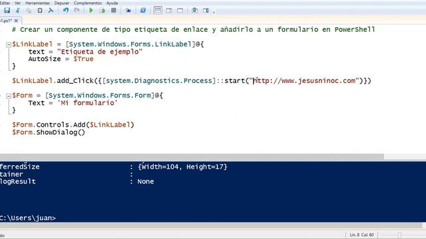426x239 pixels.
Task: Run the selection with play-page icon
Action: [x=103, y=11]
